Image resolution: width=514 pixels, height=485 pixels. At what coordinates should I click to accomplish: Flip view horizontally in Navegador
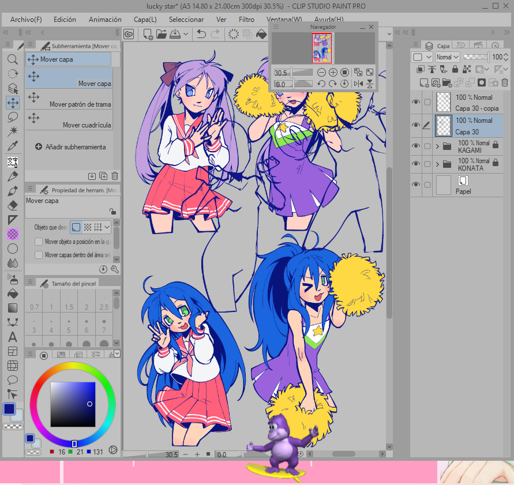pos(358,84)
